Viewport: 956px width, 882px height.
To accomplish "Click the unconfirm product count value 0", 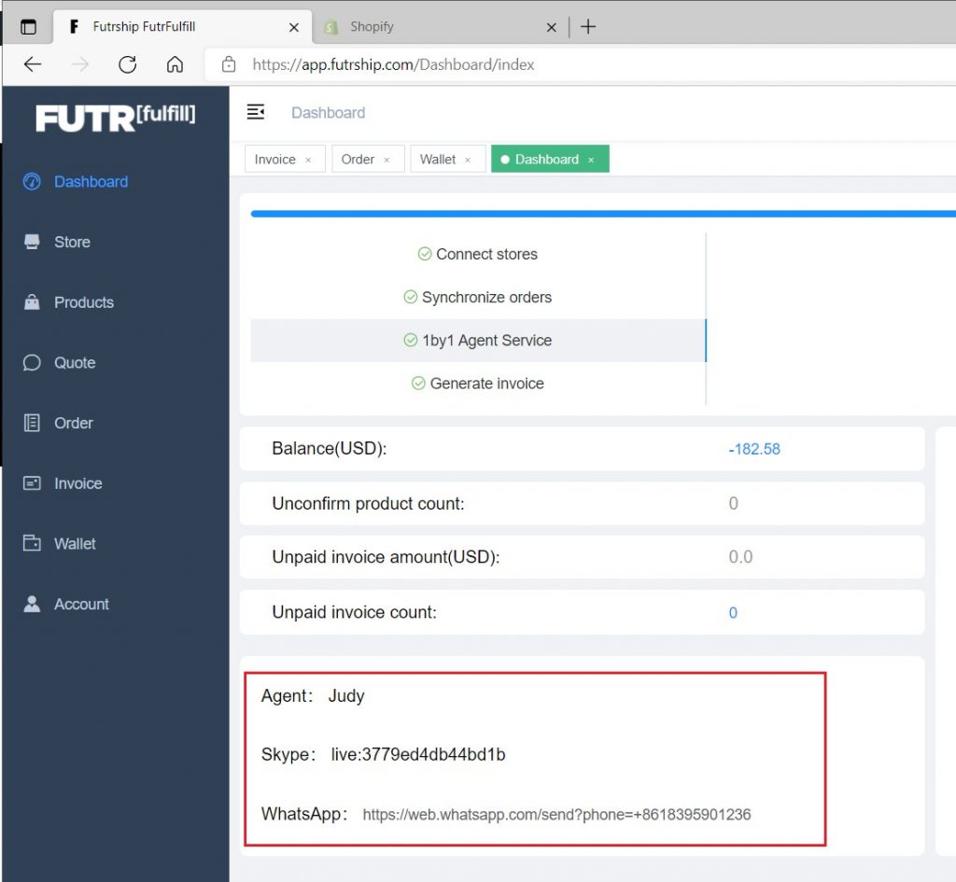I will pyautogui.click(x=734, y=503).
